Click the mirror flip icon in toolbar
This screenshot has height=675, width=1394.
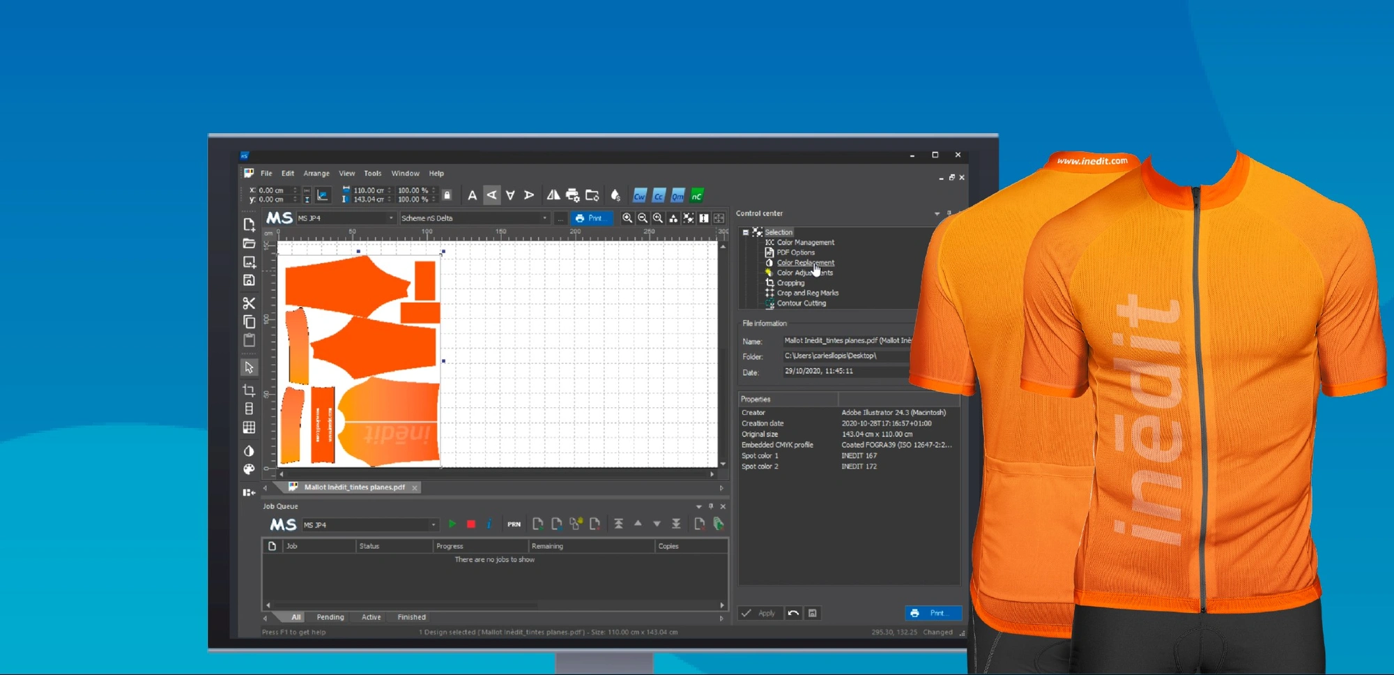click(553, 195)
